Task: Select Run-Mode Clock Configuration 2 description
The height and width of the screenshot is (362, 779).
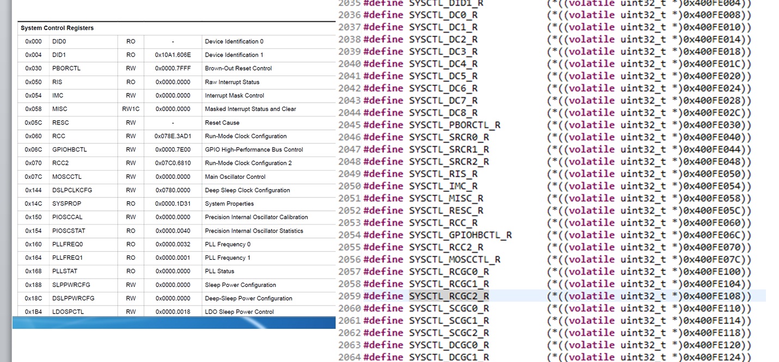Action: (248, 163)
